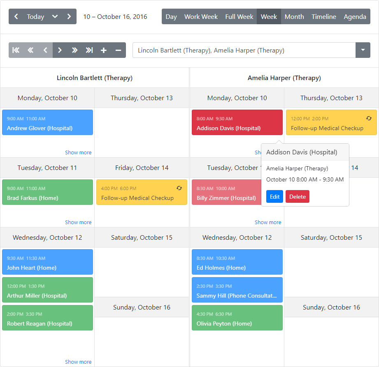The height and width of the screenshot is (367, 379).
Task: Jump to last resource page
Action: (89, 50)
